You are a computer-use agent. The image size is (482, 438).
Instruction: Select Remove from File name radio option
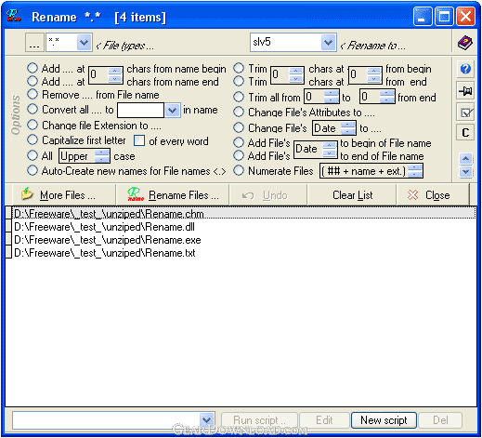(33, 94)
